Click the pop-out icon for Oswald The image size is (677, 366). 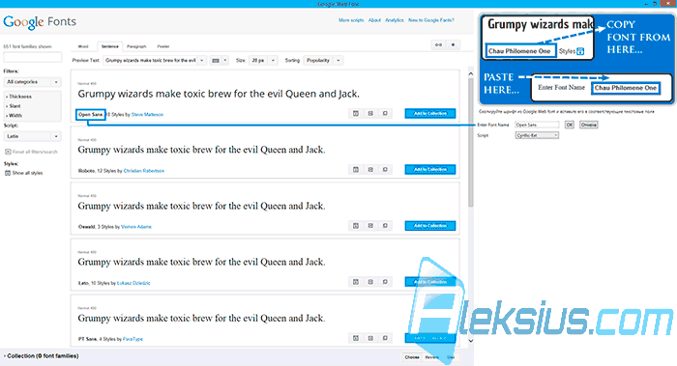[385, 225]
